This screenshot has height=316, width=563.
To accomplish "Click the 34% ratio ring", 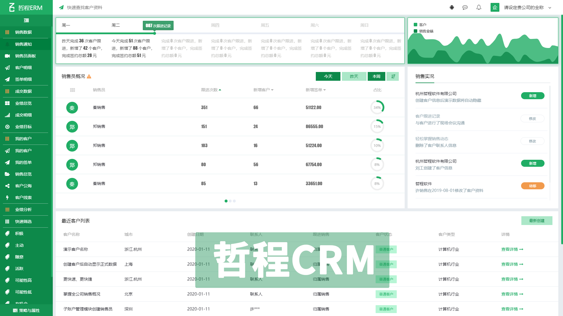I will tap(377, 107).
